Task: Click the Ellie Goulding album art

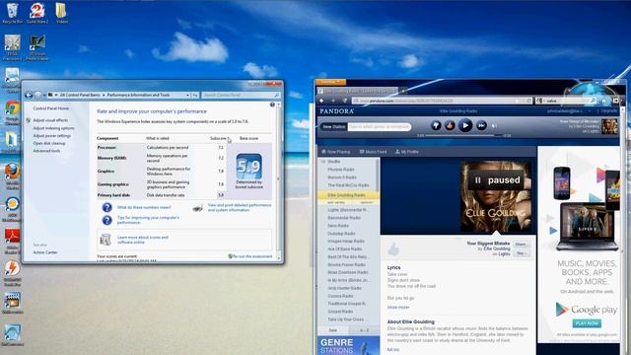Action: (496, 196)
